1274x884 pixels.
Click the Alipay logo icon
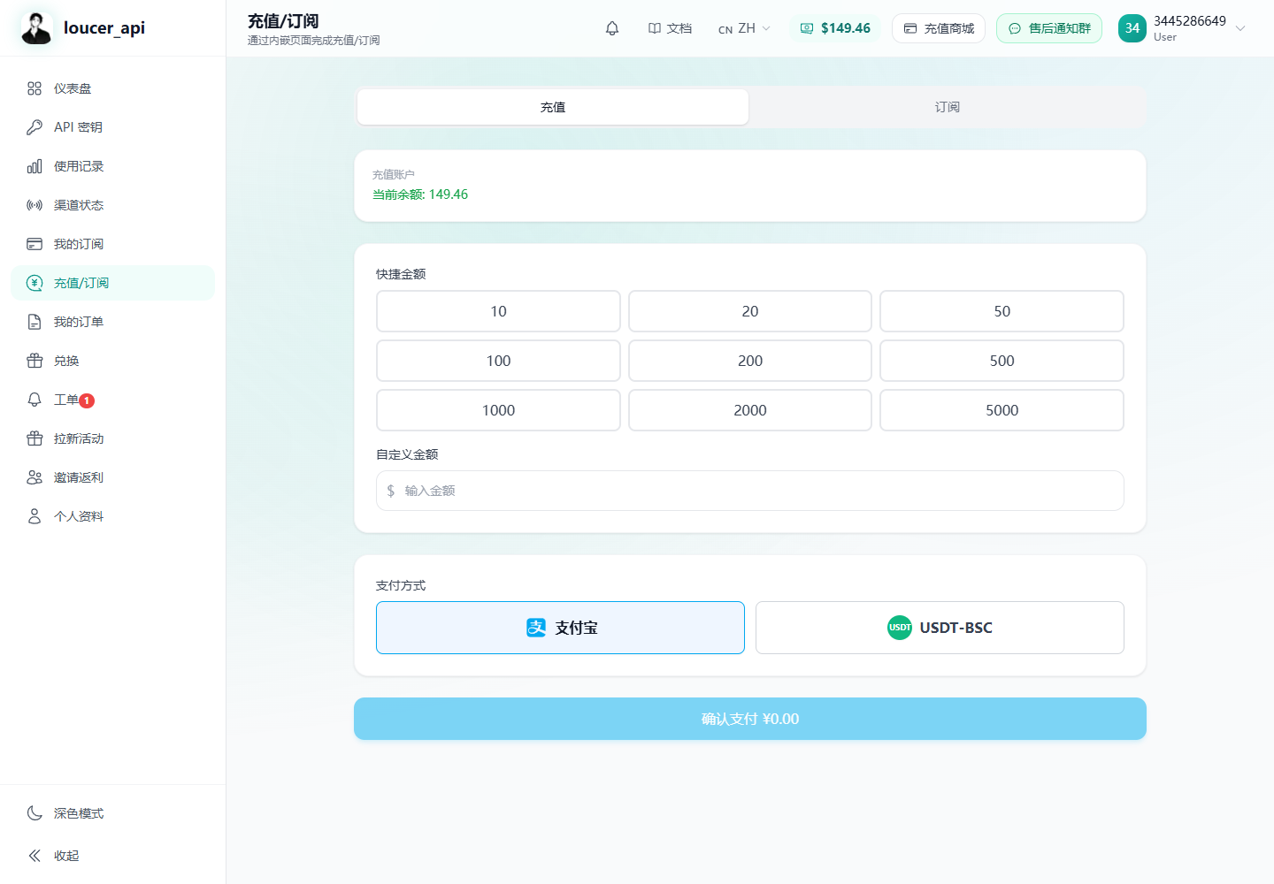[536, 628]
